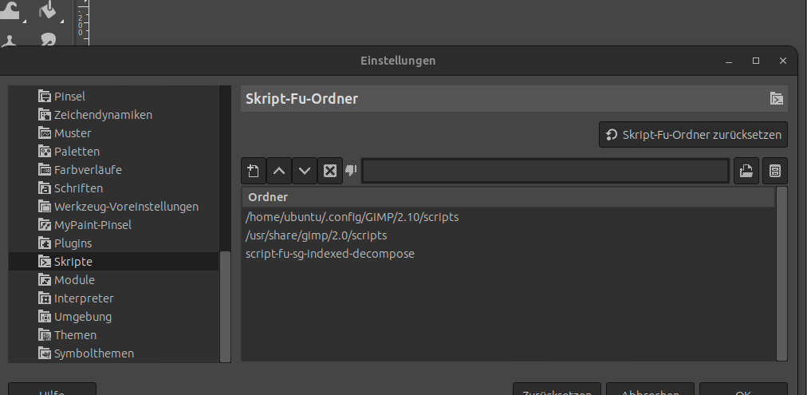This screenshot has height=395, width=807.
Task: Open Werkzeug-Voreinstellungen folder page
Action: (126, 207)
